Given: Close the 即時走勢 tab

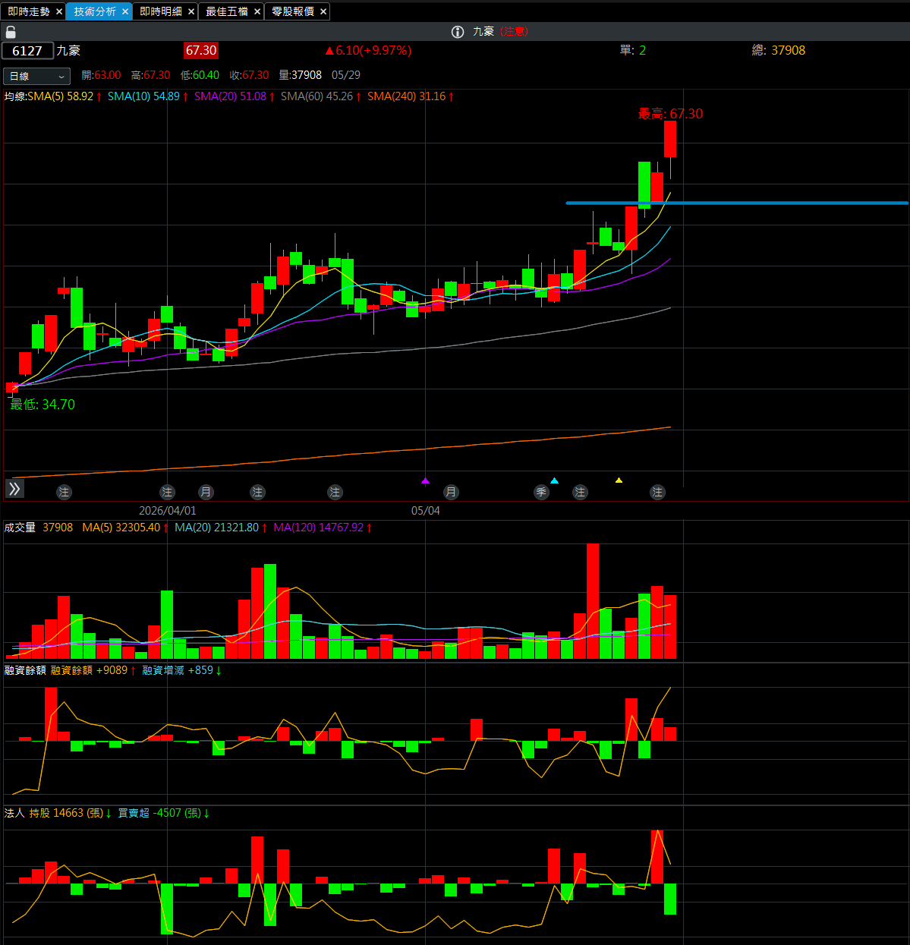Looking at the screenshot, I should point(59,11).
